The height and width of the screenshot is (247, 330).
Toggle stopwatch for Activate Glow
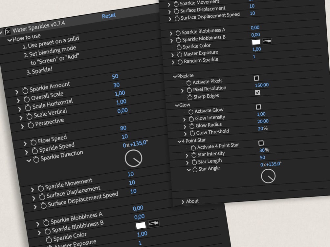click(x=191, y=112)
